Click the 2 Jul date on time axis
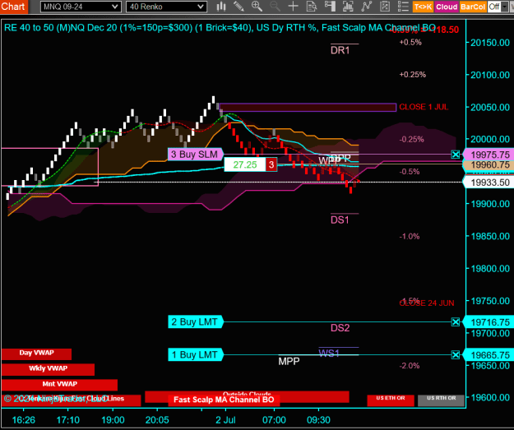 [x=225, y=420]
